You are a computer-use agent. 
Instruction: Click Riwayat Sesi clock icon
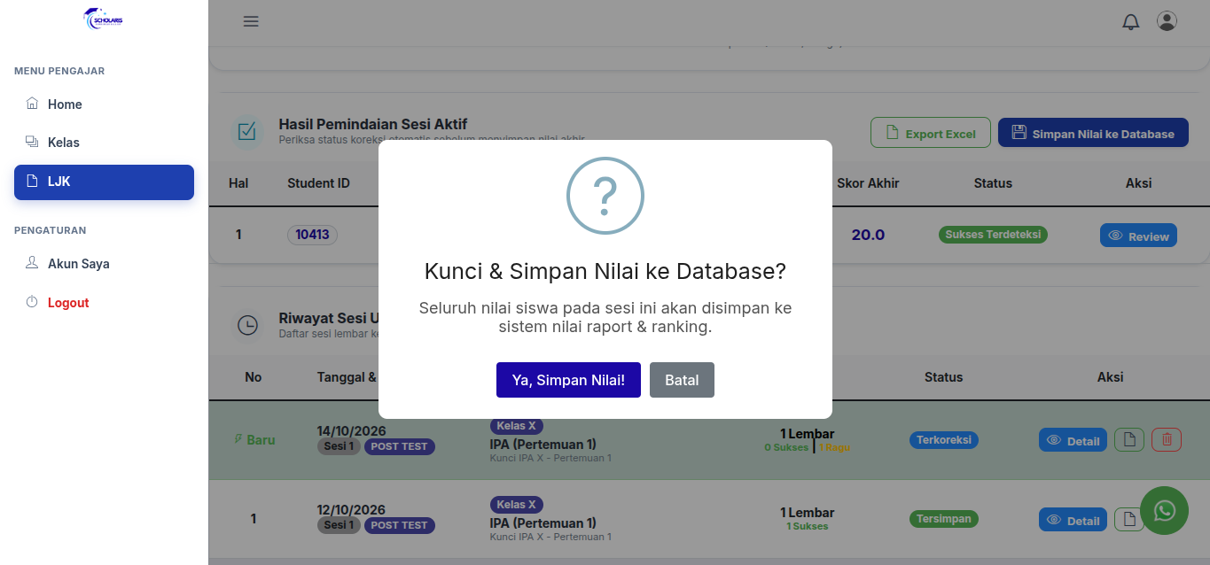(x=247, y=326)
